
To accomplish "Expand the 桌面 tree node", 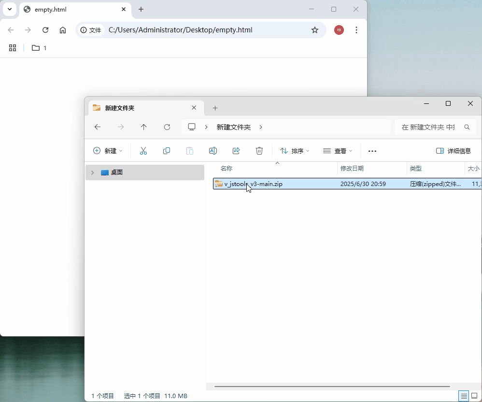I will [x=93, y=172].
